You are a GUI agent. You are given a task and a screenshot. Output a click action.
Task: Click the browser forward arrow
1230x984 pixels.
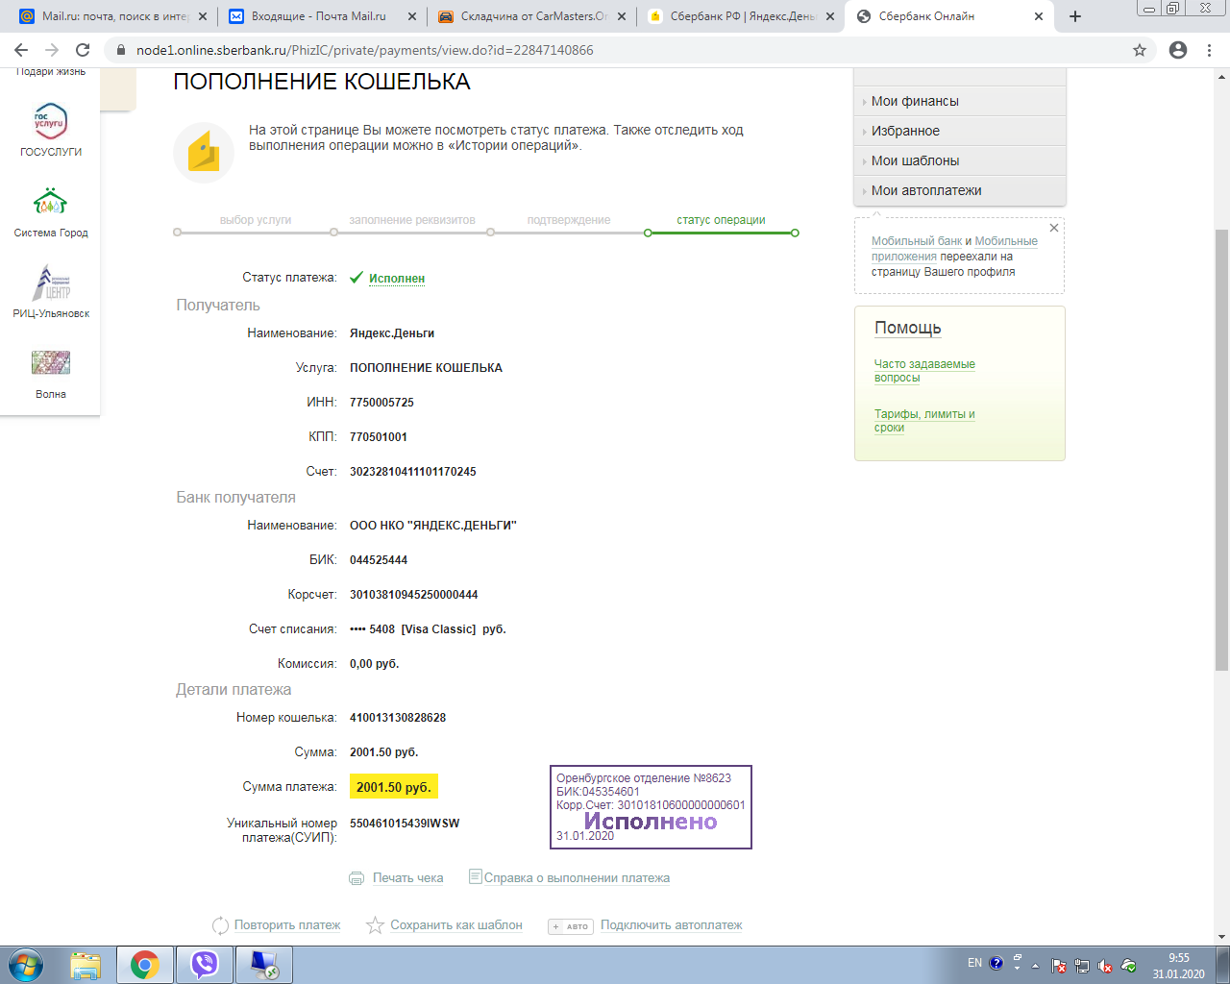[x=52, y=50]
